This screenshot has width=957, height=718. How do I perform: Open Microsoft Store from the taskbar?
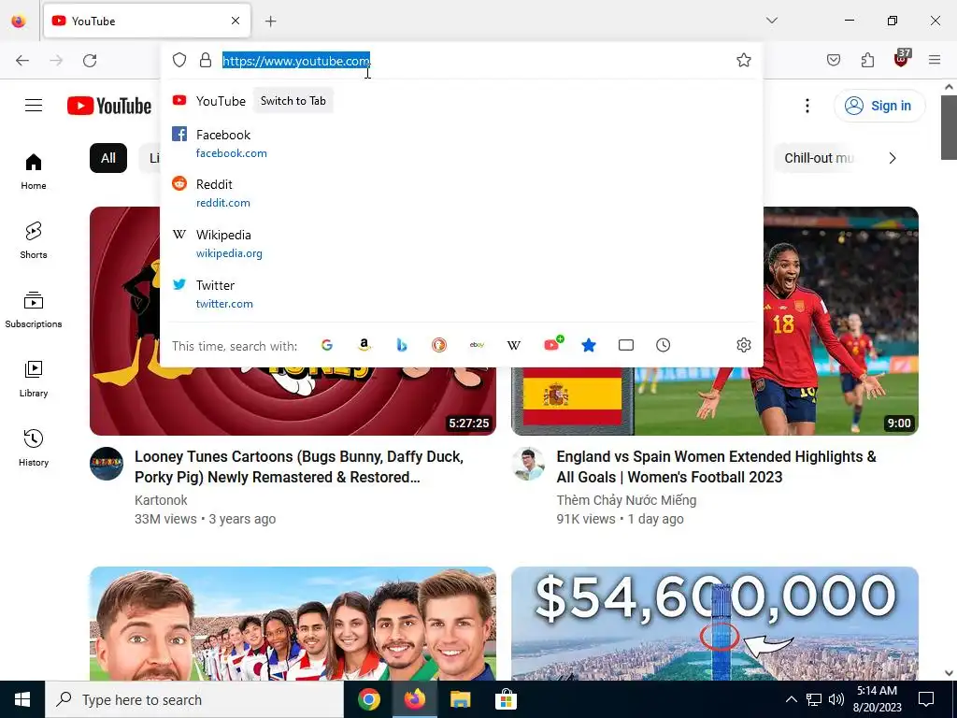click(x=506, y=699)
